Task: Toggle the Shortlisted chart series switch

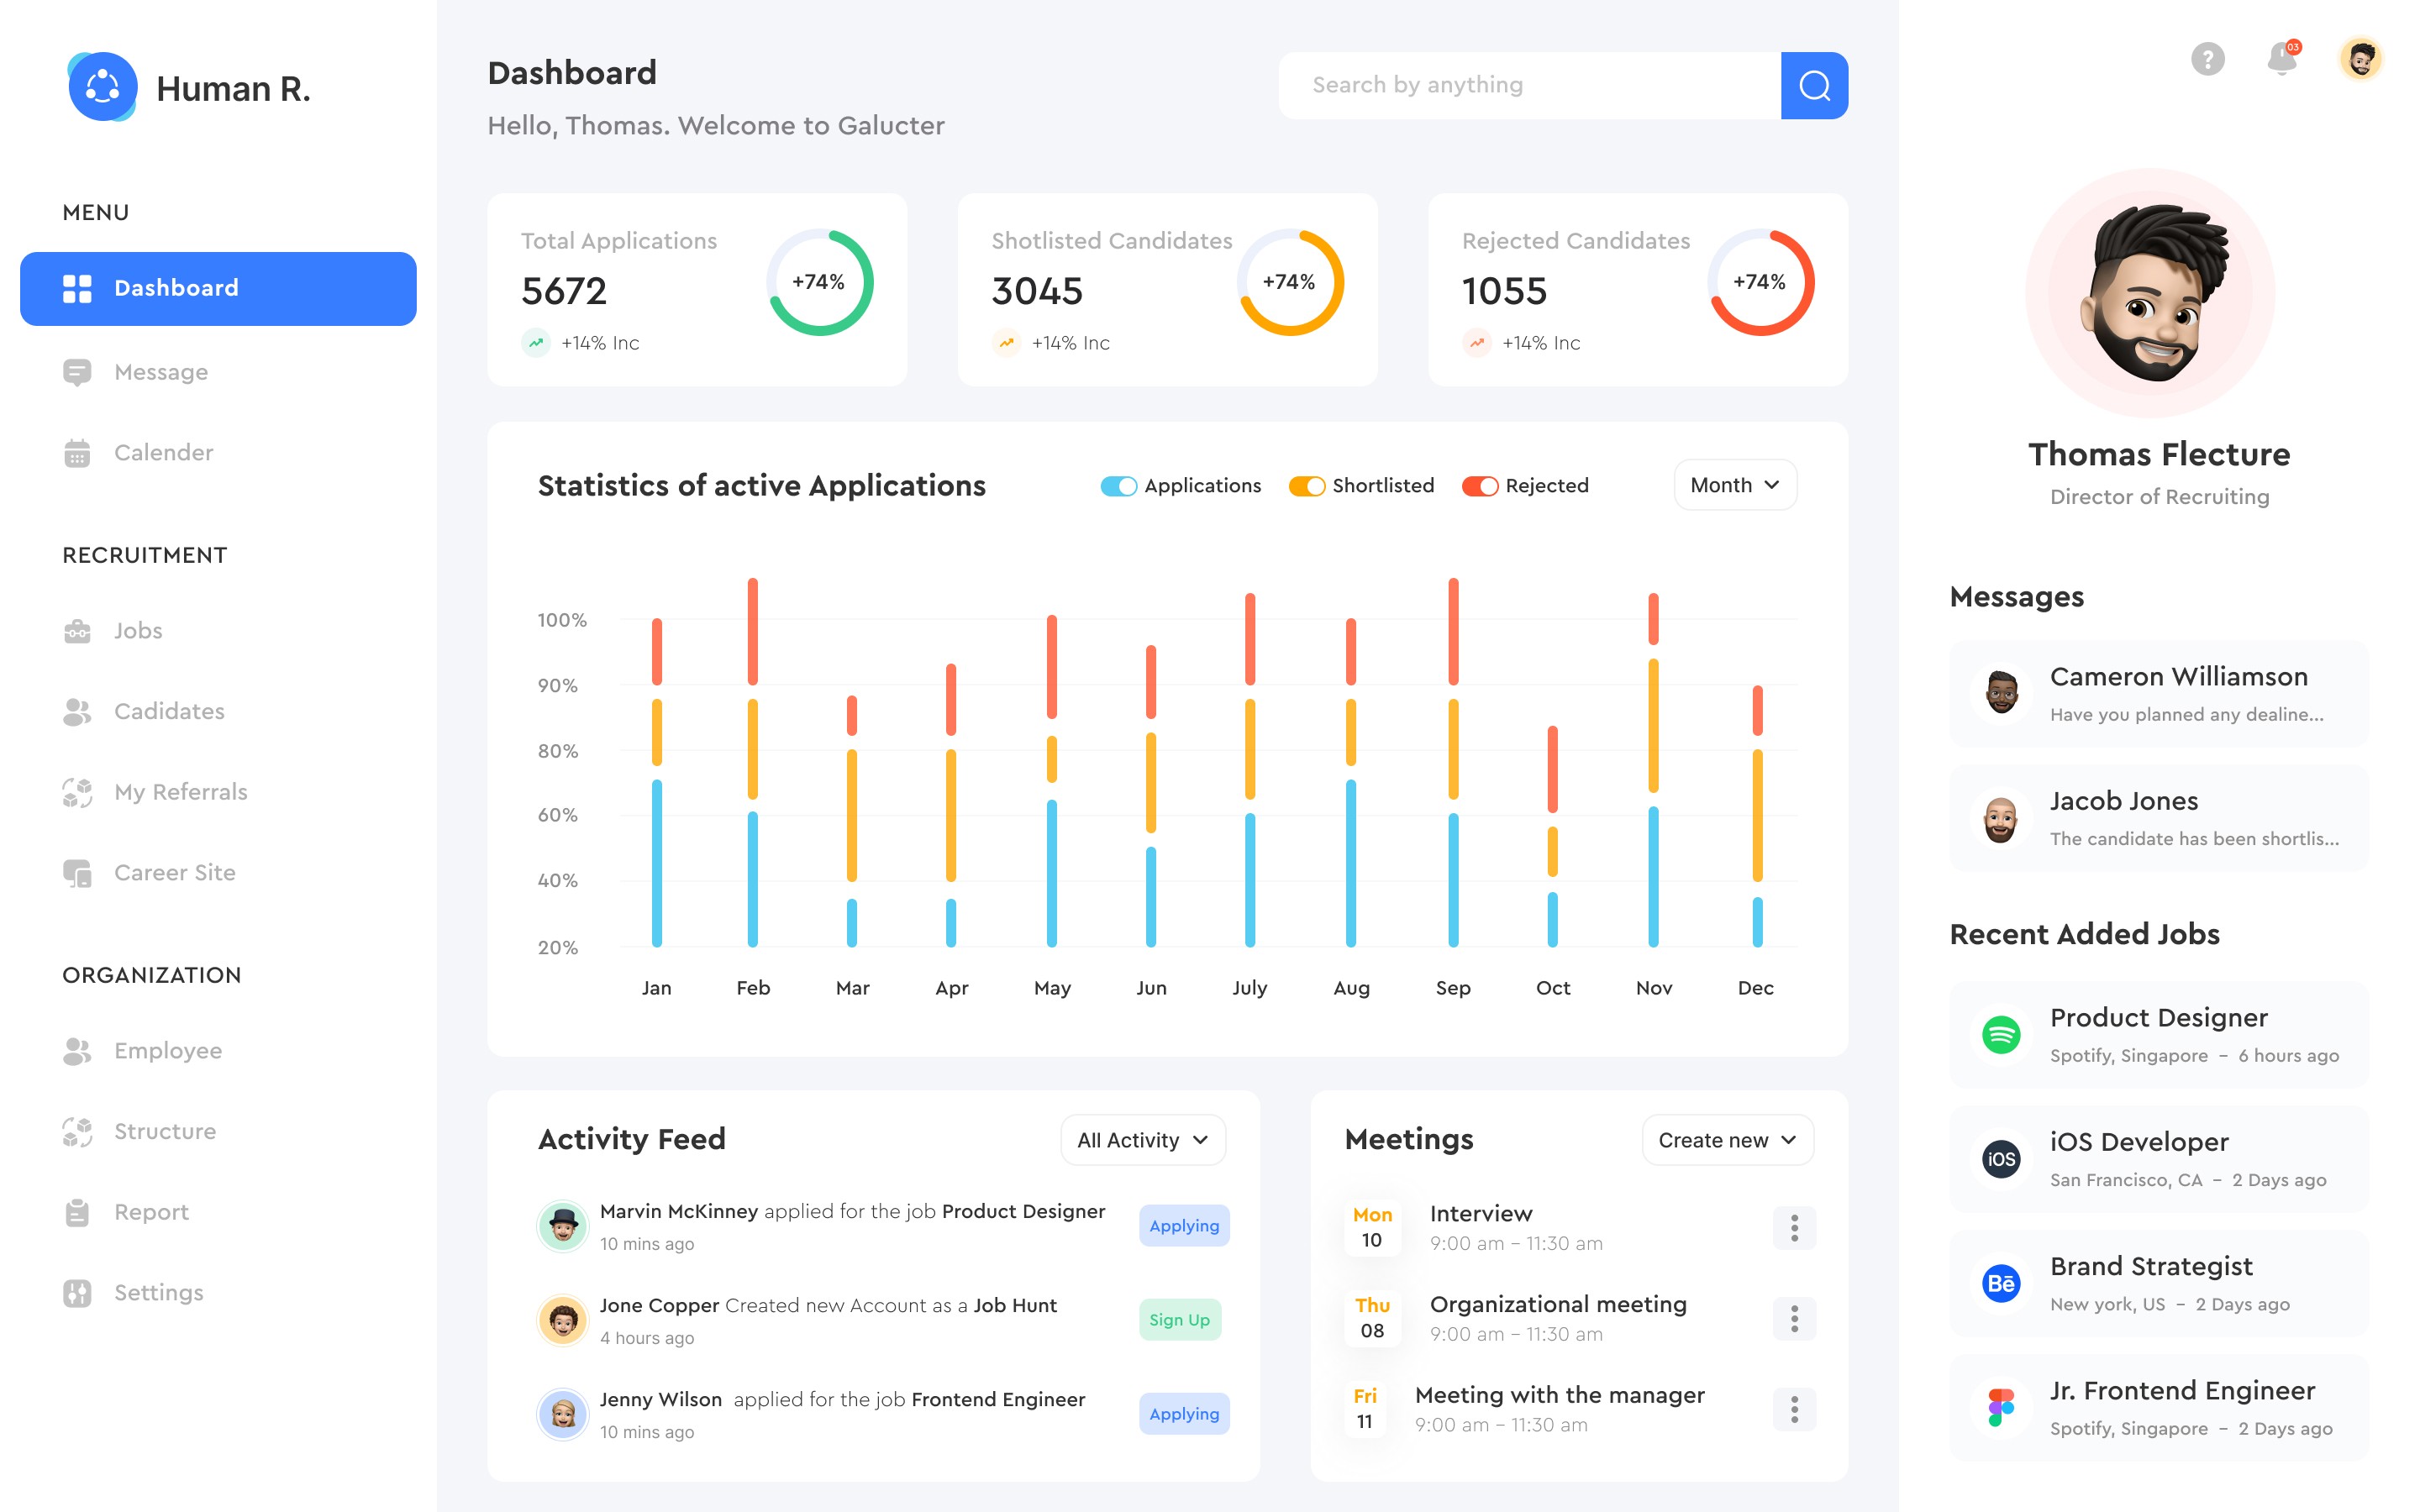Action: pos(1306,486)
